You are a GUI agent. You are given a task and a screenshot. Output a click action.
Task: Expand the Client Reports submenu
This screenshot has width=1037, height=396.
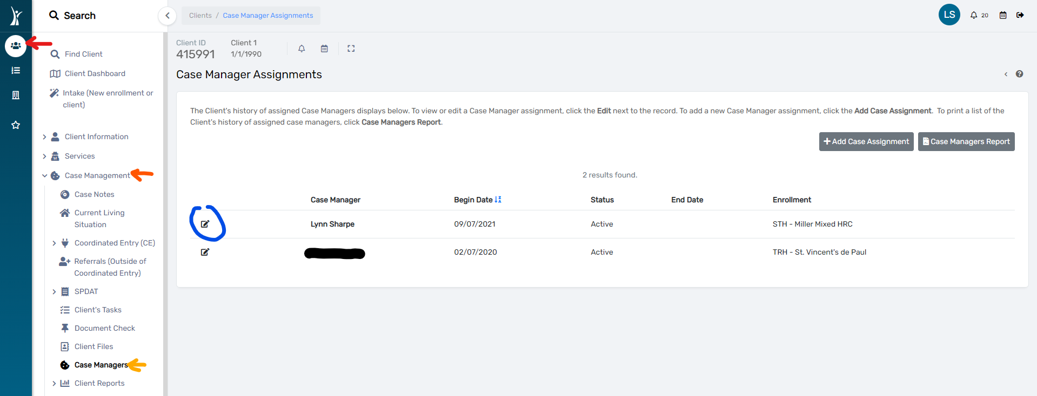(x=54, y=384)
